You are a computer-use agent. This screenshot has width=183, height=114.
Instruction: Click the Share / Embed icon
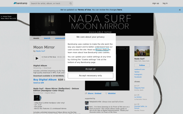coord(86,93)
